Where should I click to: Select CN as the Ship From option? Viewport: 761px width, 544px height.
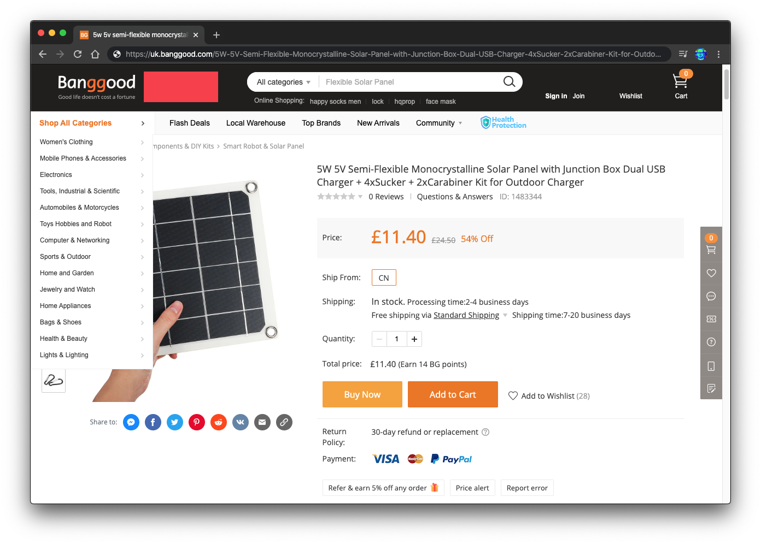[x=383, y=277]
